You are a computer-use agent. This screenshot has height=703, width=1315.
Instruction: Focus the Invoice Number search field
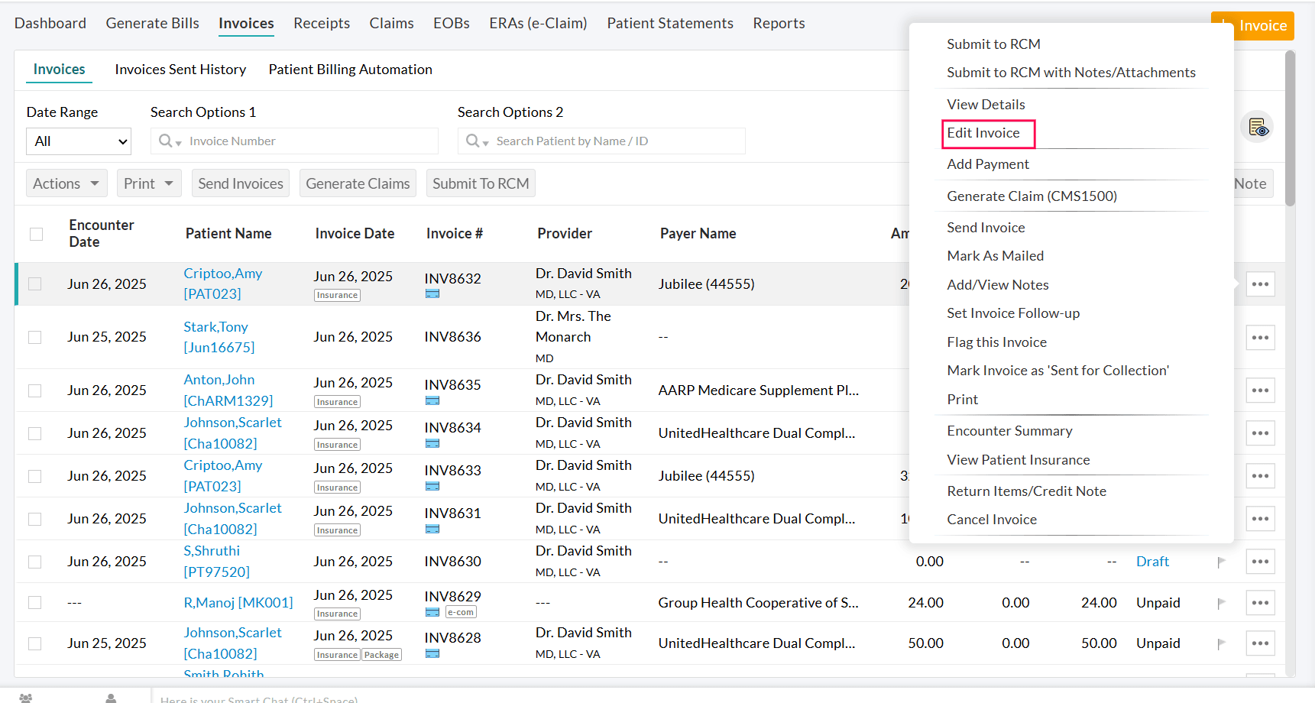306,141
